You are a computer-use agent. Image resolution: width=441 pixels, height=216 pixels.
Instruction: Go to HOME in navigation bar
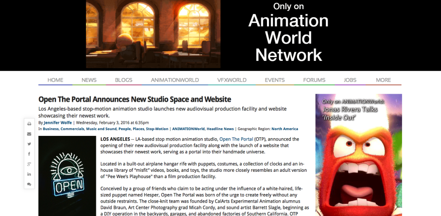pos(55,80)
